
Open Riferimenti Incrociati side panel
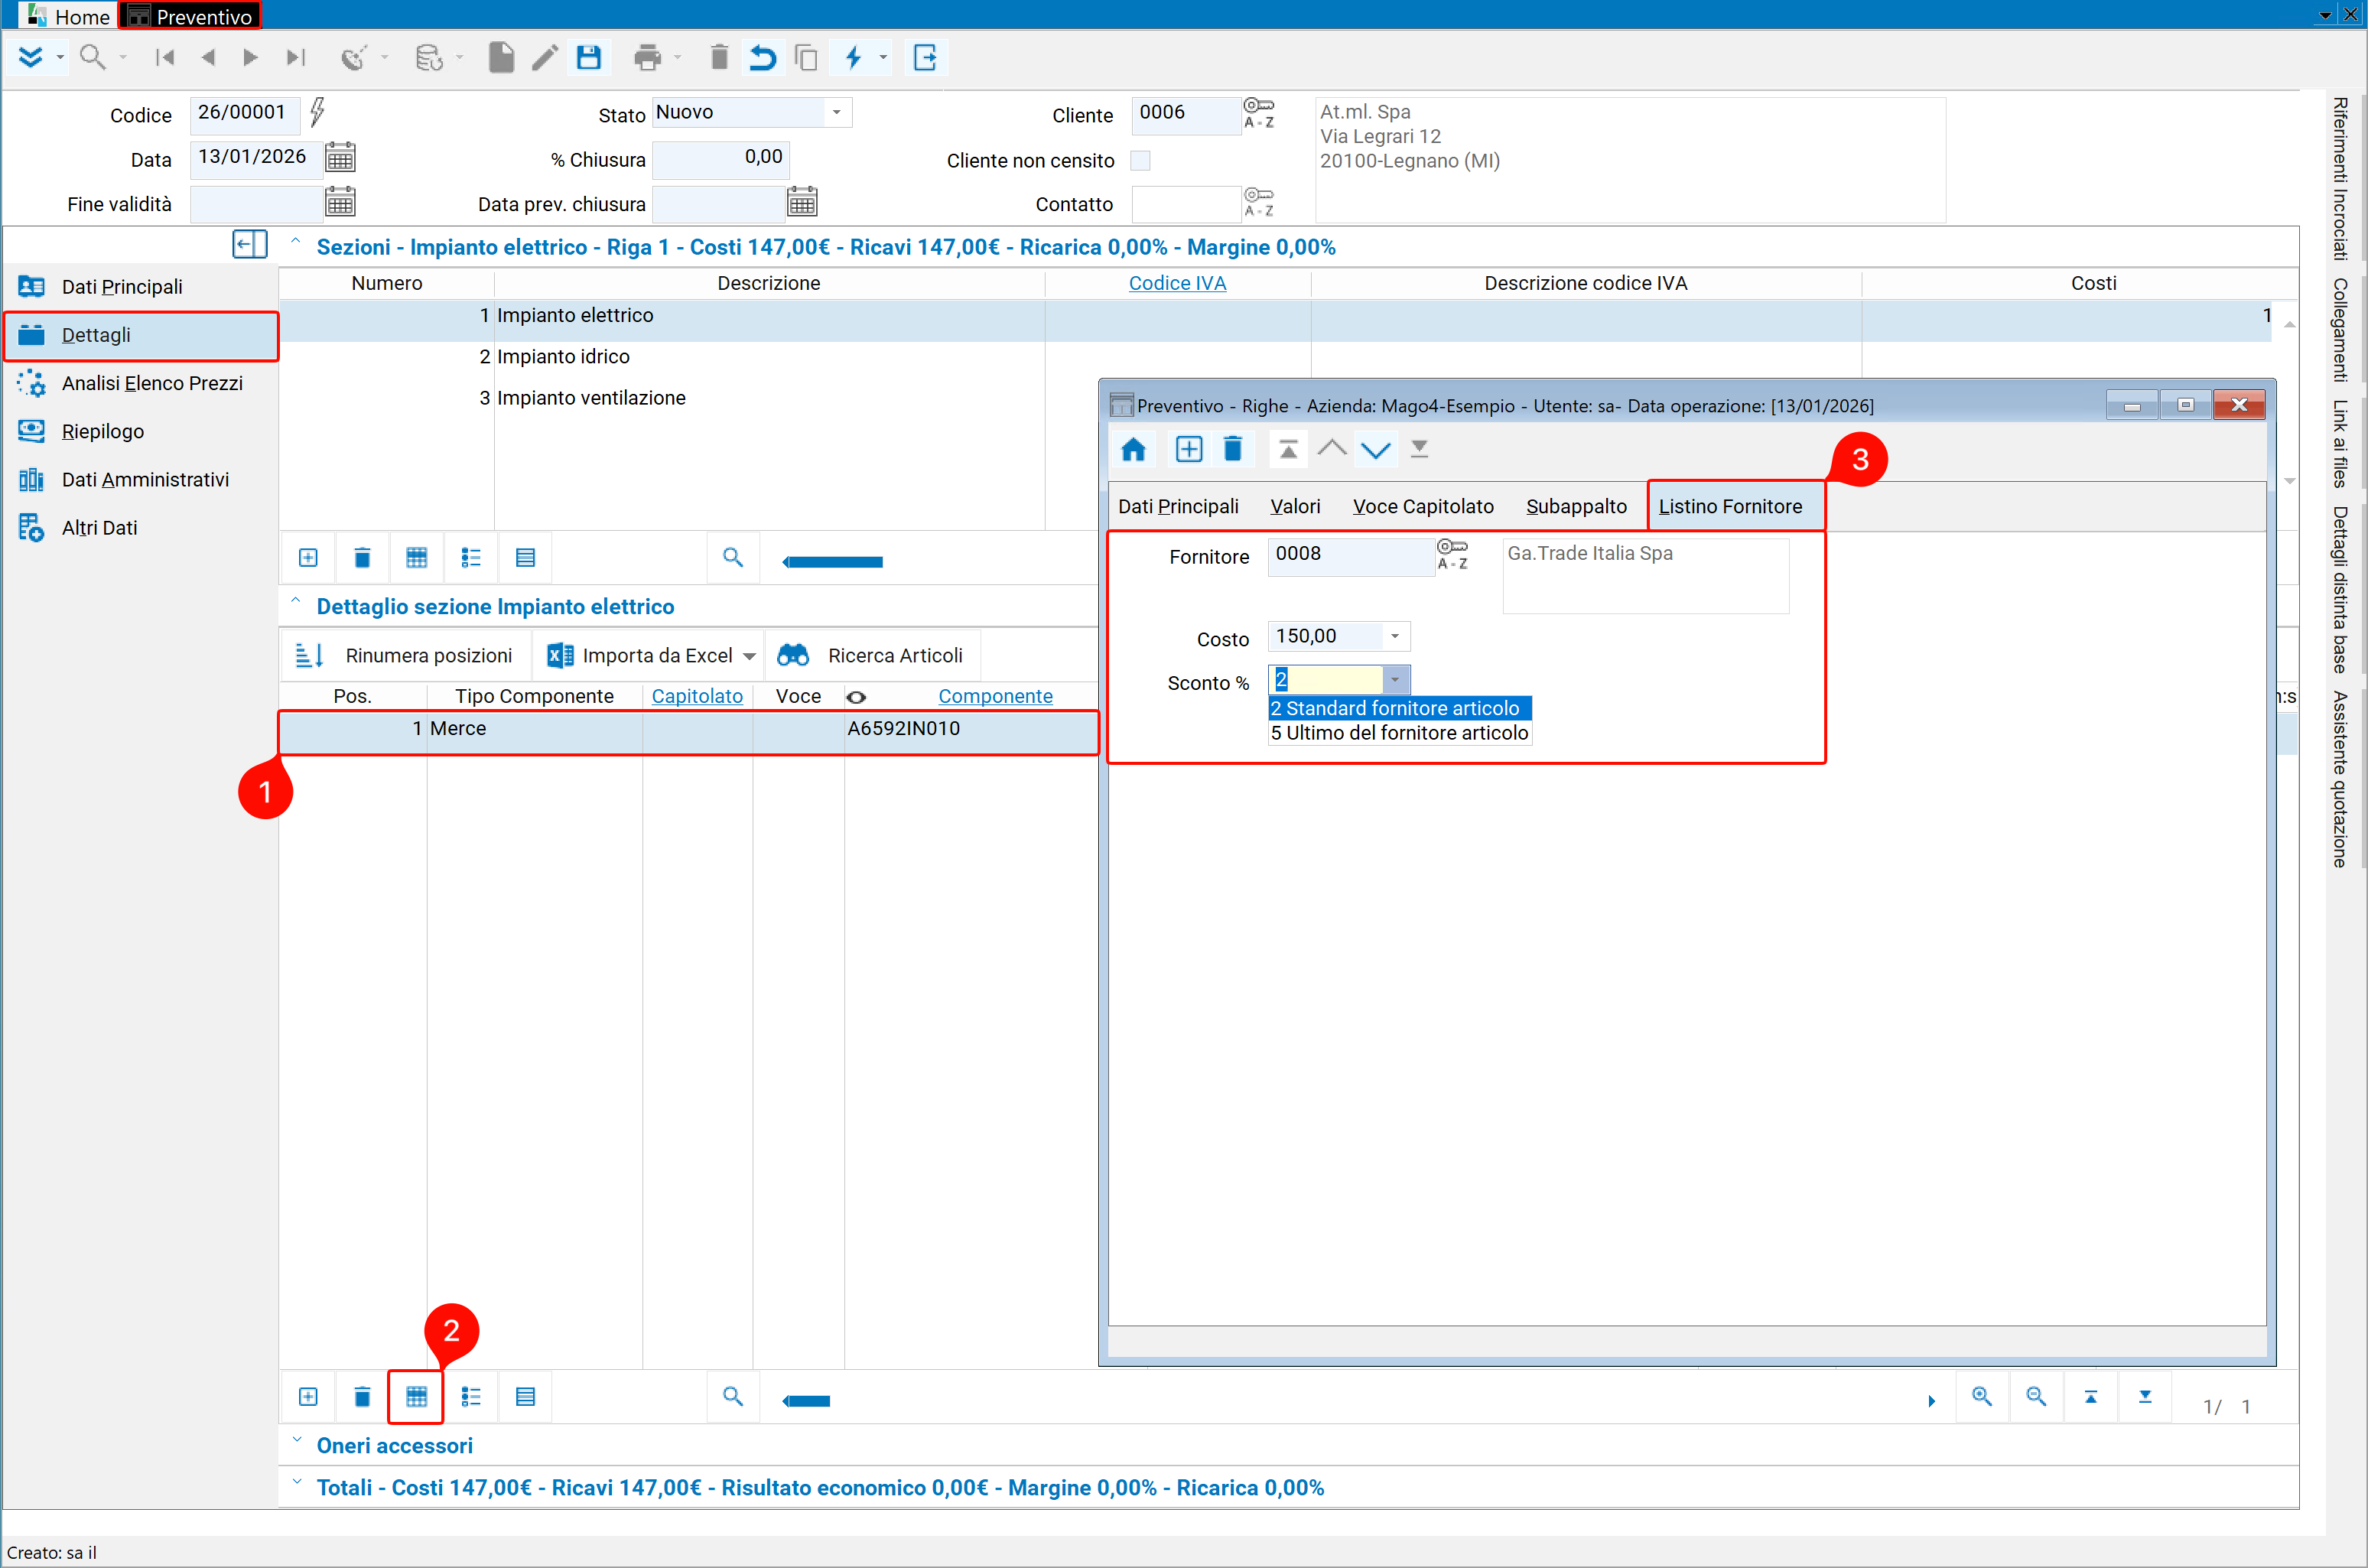(x=2341, y=178)
